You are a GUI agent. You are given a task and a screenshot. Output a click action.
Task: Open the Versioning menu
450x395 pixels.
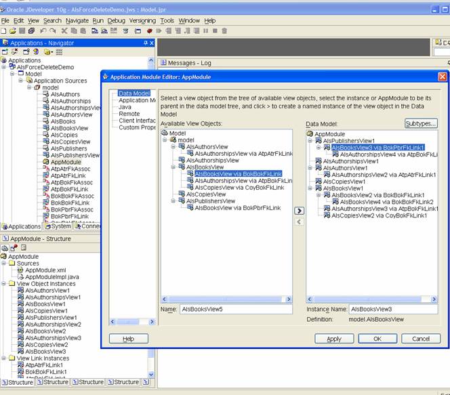coord(142,21)
